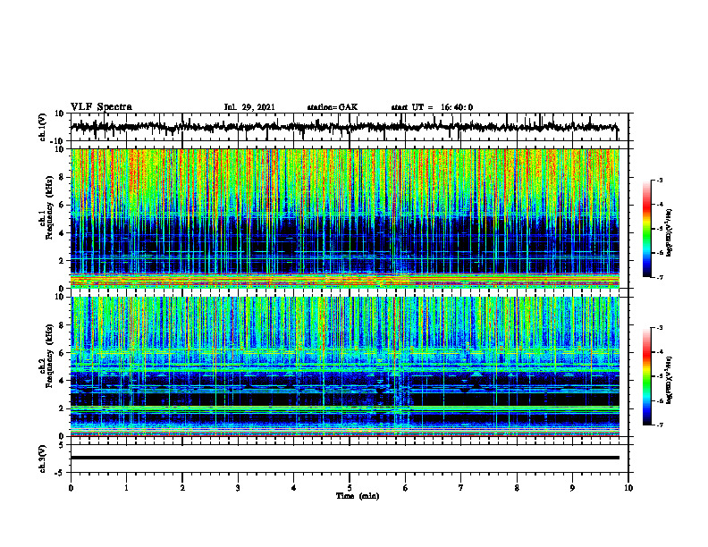Click the "8" kHz tick on ch.1 frequency axis
The width and height of the screenshot is (708, 547).
pos(62,177)
